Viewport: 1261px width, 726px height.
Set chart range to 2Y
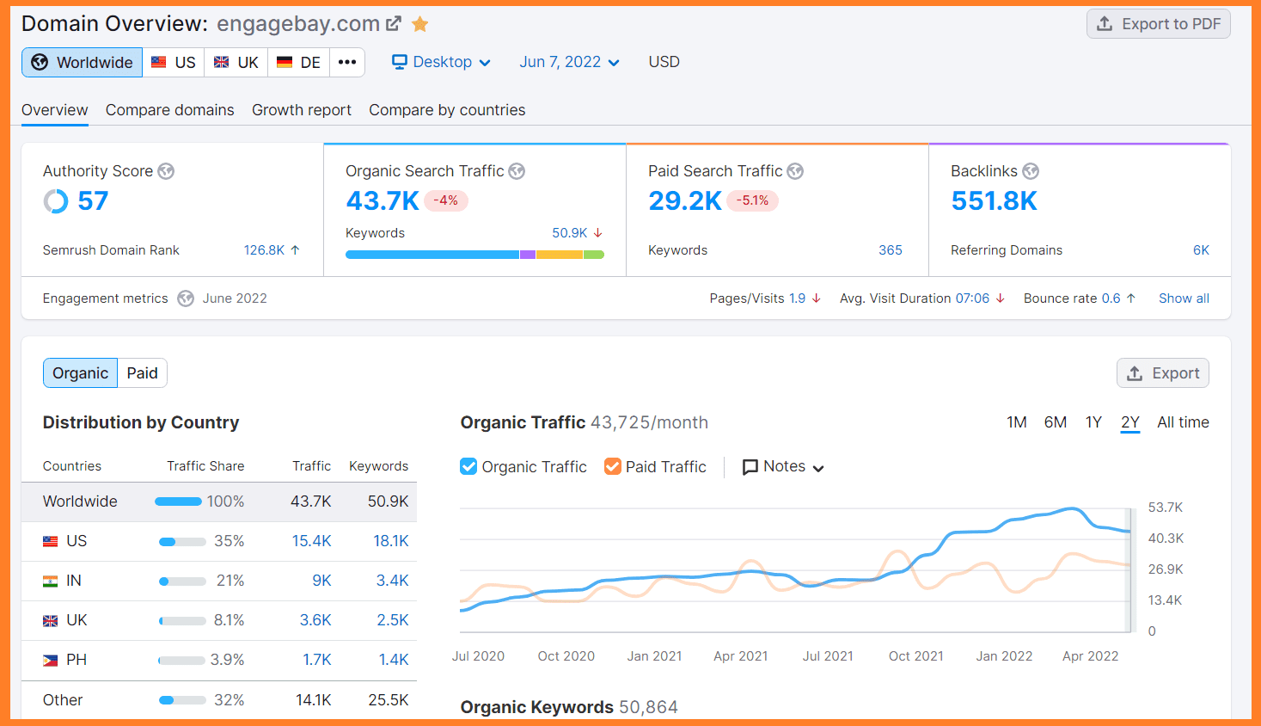(1130, 422)
